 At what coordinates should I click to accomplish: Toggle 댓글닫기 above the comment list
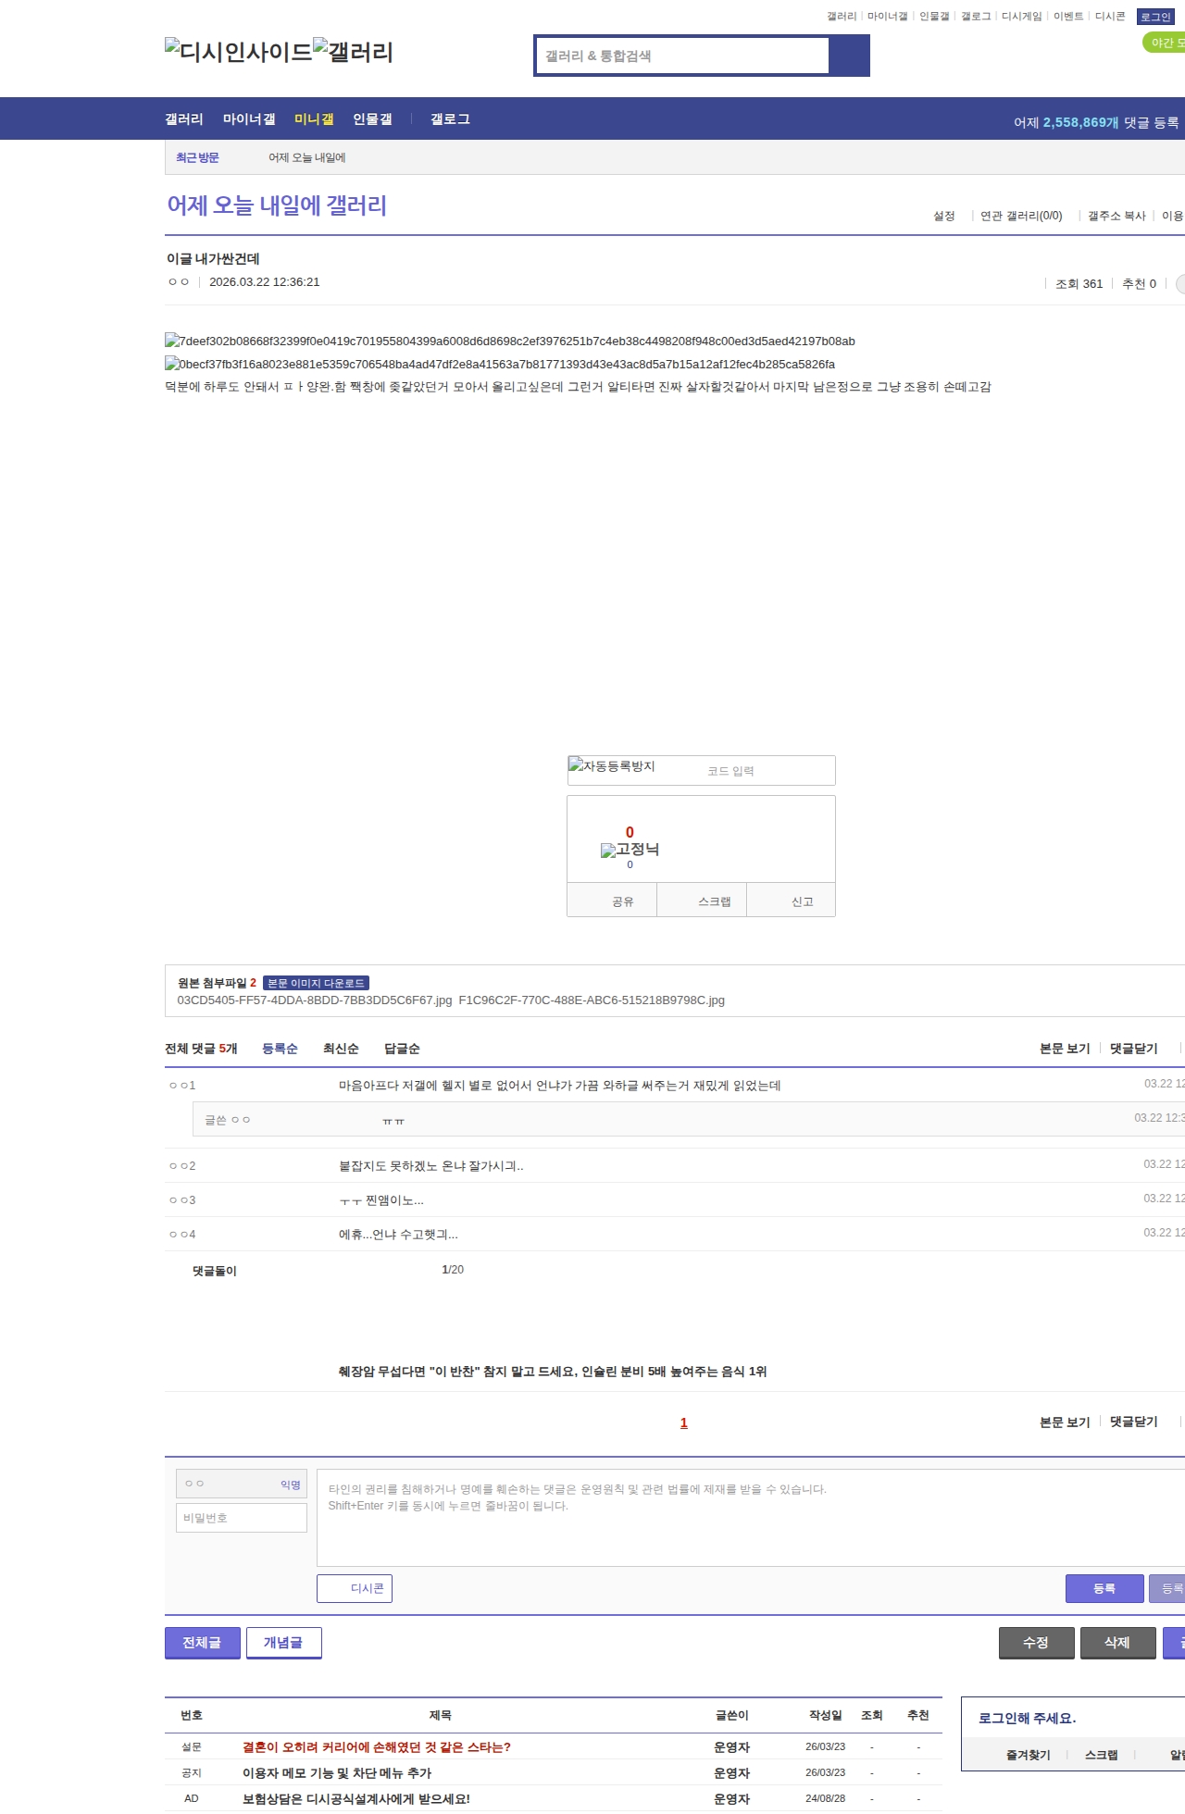[1133, 1049]
